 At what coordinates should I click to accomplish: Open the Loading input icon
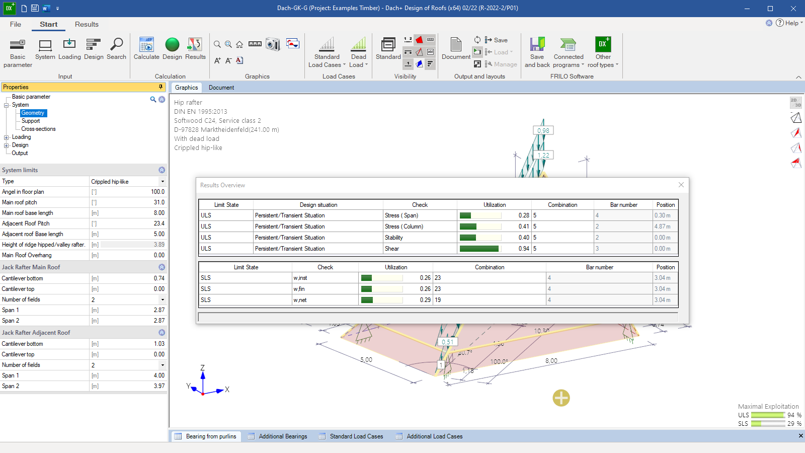69,49
